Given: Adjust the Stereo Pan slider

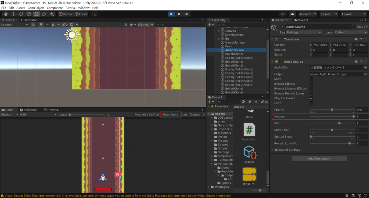Looking at the screenshot, I should (x=332, y=130).
